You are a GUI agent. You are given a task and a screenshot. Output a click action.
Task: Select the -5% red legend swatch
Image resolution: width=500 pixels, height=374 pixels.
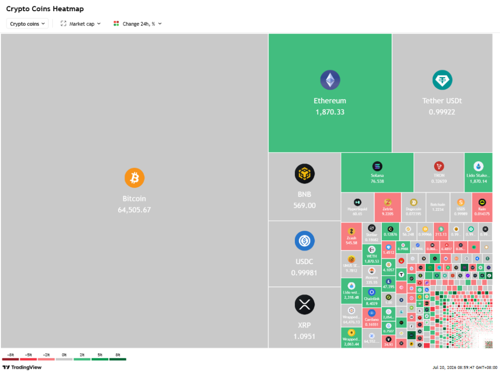point(28,359)
